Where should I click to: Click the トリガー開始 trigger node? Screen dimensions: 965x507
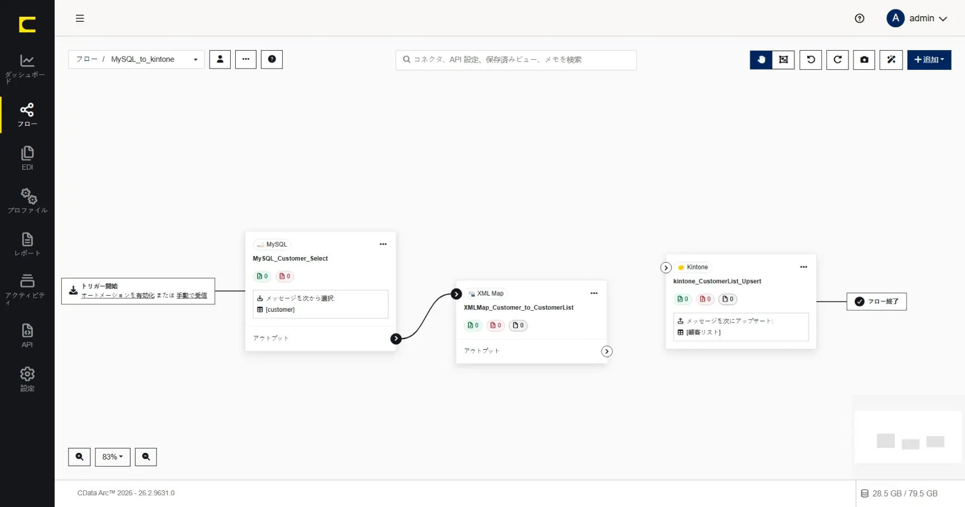(x=138, y=291)
